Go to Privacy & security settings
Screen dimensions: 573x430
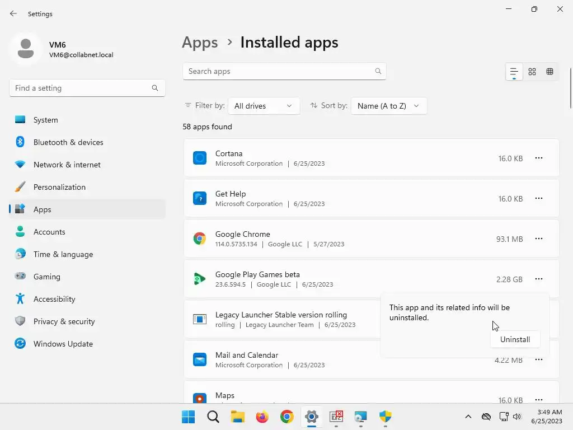click(x=64, y=321)
